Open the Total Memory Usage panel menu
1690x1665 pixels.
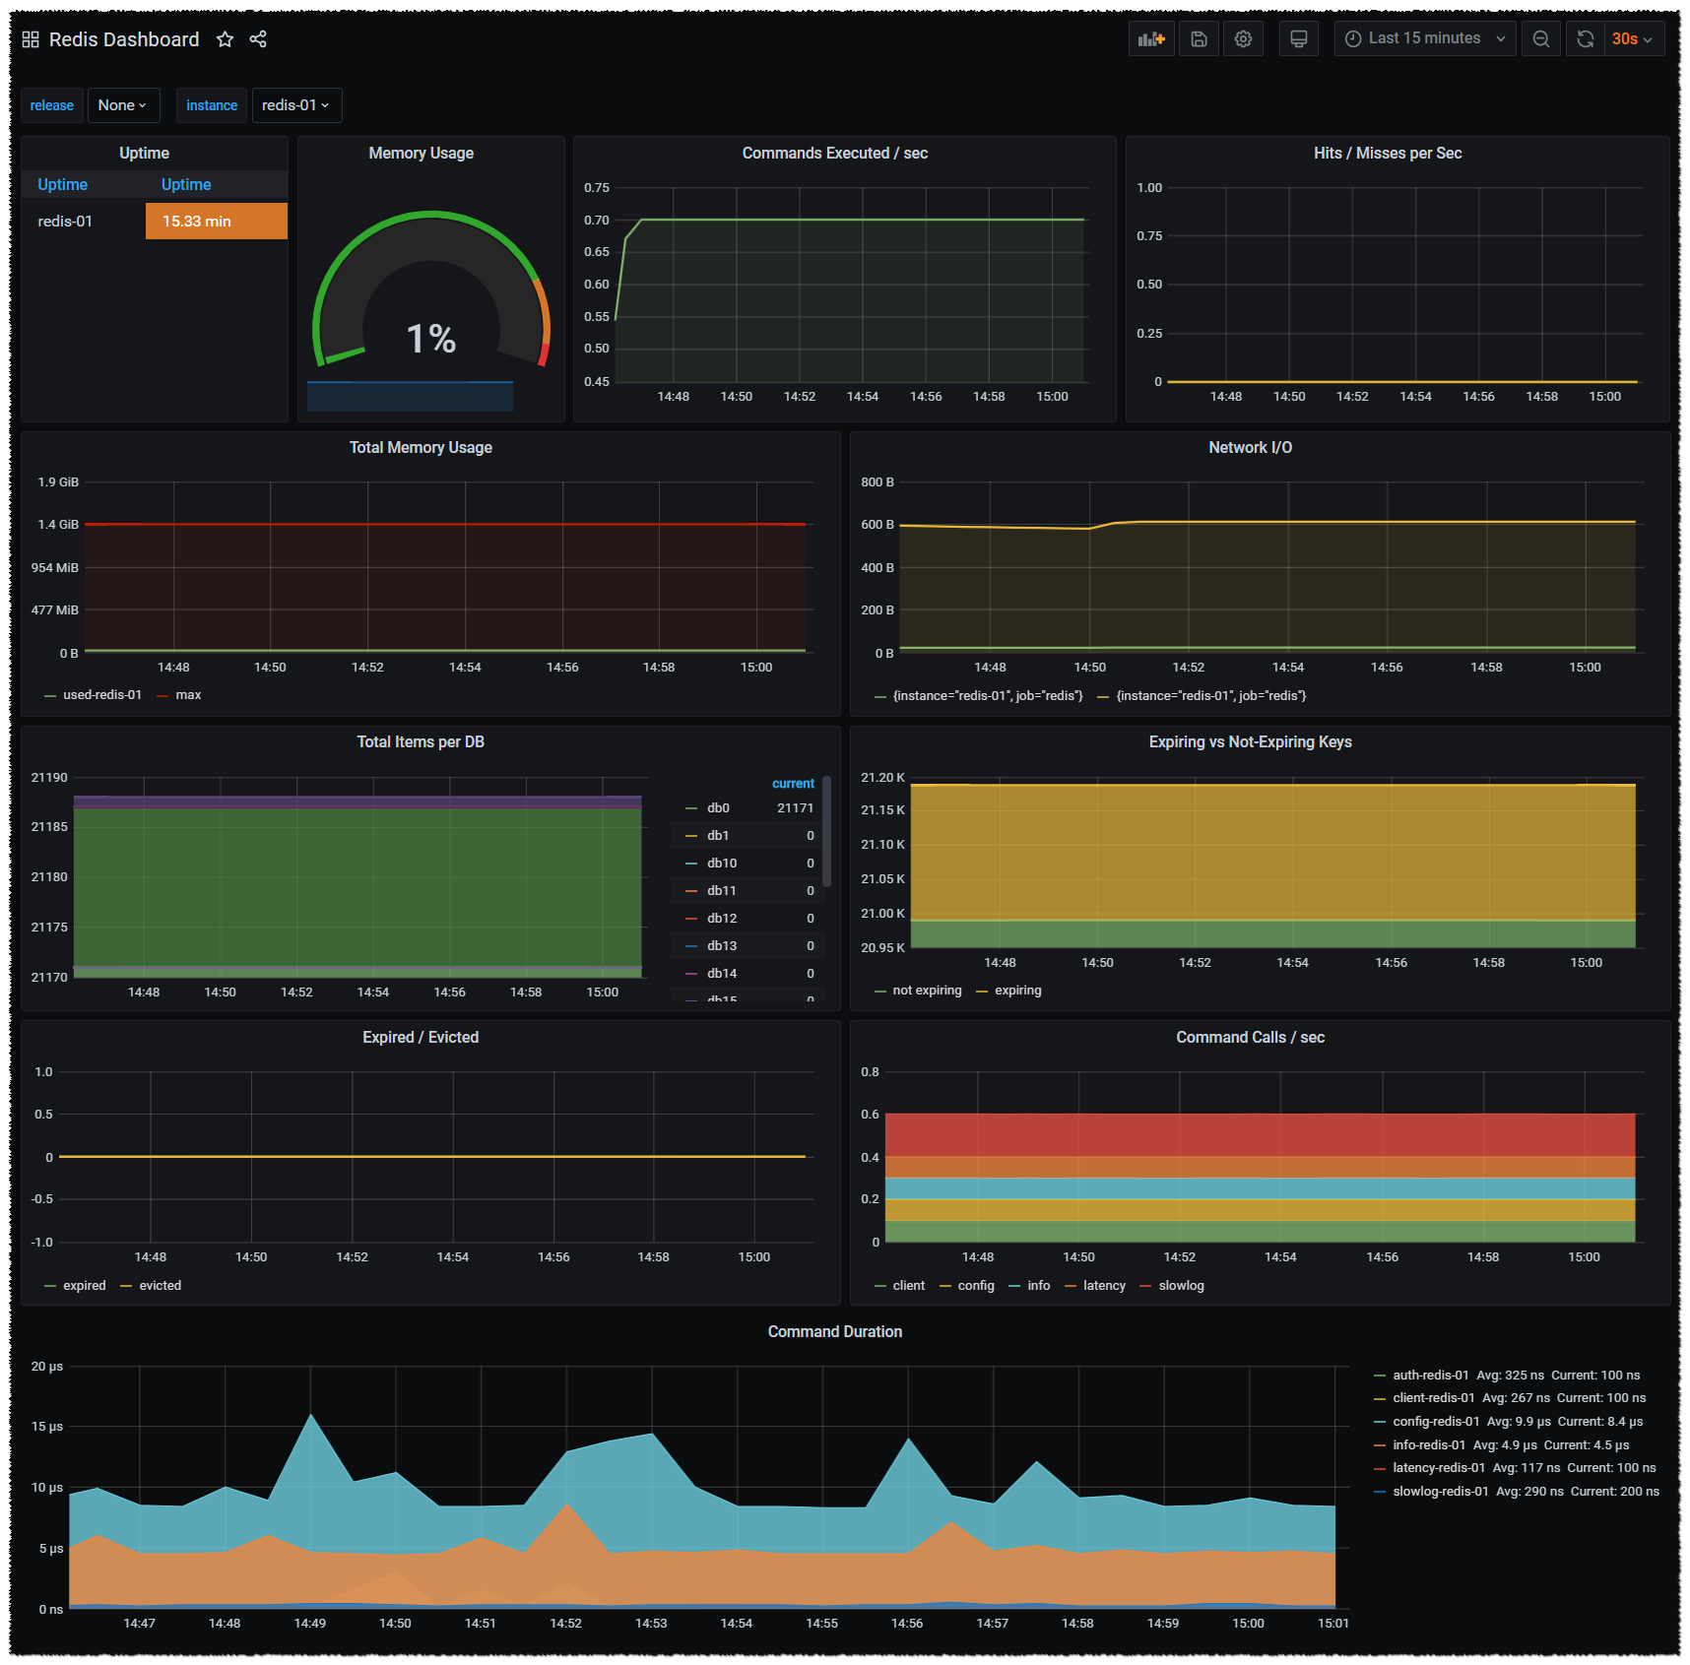[x=421, y=448]
